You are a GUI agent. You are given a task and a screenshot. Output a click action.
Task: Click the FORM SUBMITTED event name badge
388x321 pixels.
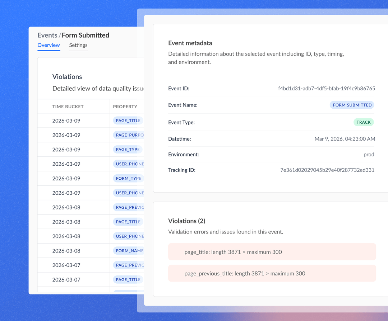[352, 105]
